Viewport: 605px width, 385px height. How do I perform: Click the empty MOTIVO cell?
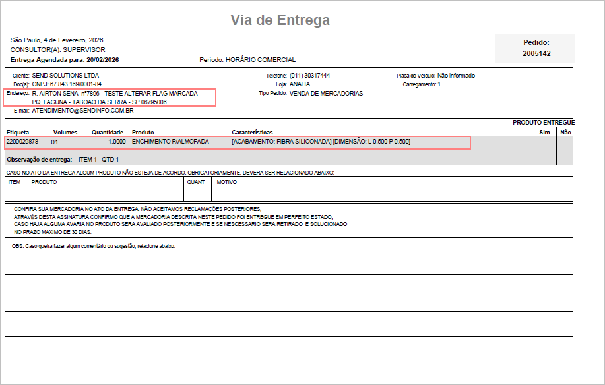tap(392, 194)
